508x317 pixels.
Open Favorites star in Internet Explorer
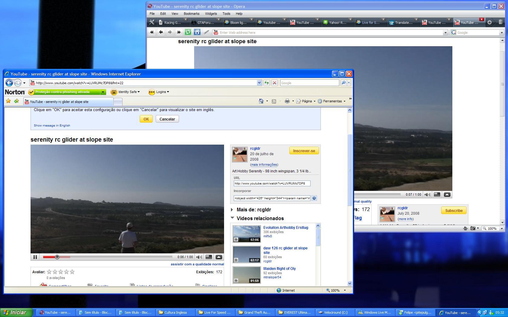[8, 101]
